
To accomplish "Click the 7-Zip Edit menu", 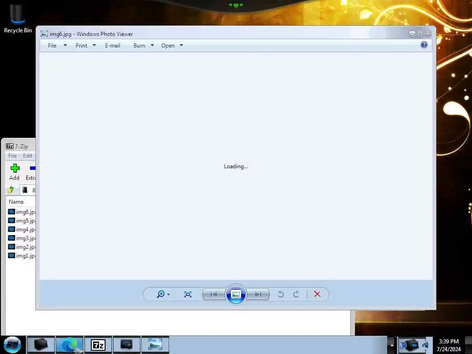I will (27, 156).
